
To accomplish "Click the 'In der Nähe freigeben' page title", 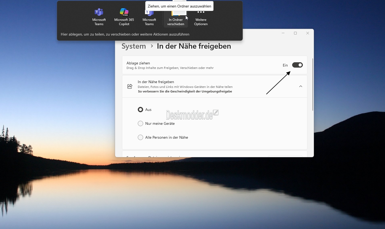I will pos(194,46).
